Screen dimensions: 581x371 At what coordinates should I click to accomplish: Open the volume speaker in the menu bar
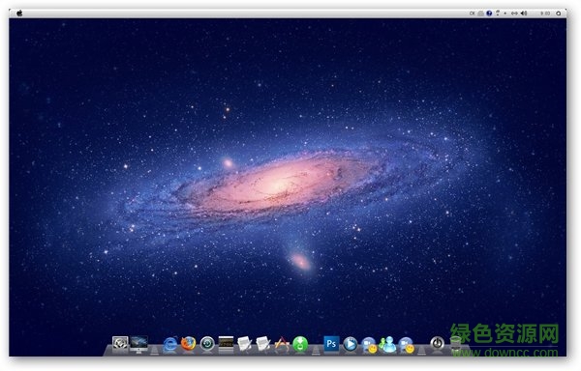[x=524, y=14]
